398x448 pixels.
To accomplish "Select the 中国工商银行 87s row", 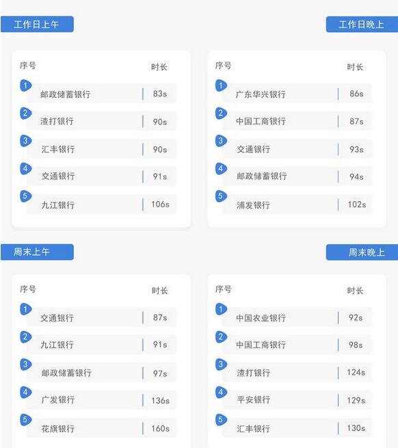I will point(297,121).
